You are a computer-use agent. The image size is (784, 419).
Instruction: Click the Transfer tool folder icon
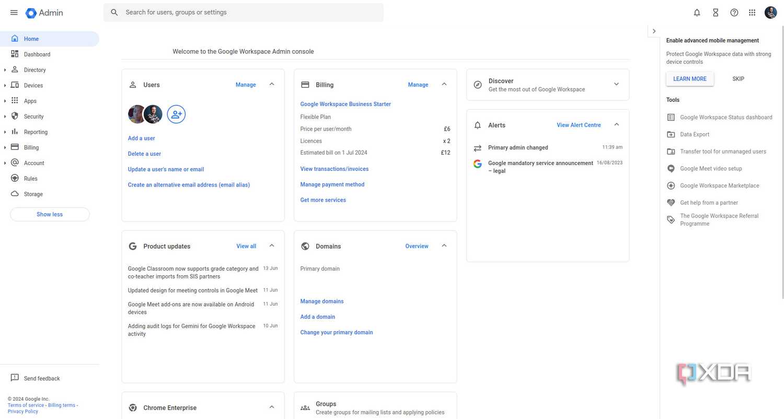click(671, 152)
